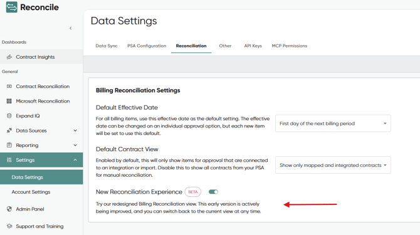Viewport: 420px width, 235px height.
Task: Expand the Reporting submenu chevron
Action: 75,145
